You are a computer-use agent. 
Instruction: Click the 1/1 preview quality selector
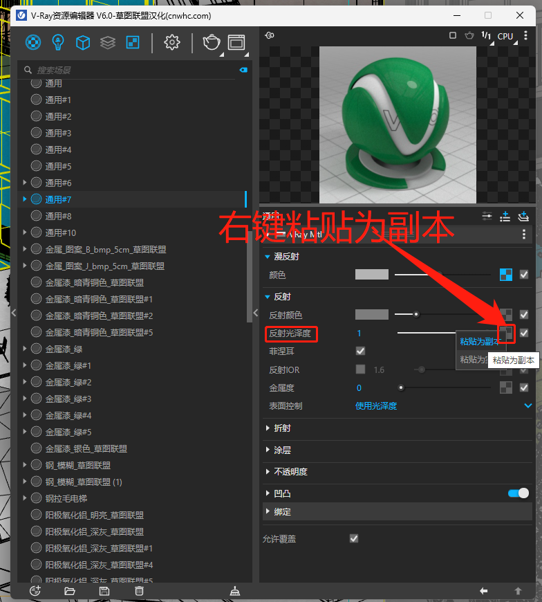(487, 36)
